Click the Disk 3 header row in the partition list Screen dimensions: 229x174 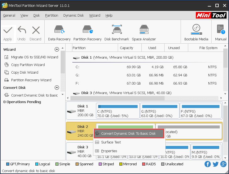click(147, 93)
